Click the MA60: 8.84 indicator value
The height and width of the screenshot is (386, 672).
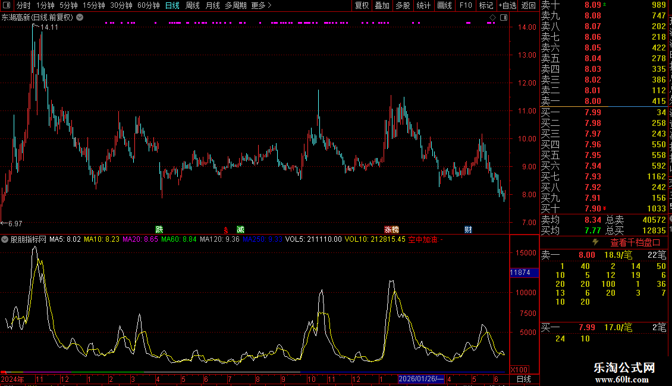[179, 239]
